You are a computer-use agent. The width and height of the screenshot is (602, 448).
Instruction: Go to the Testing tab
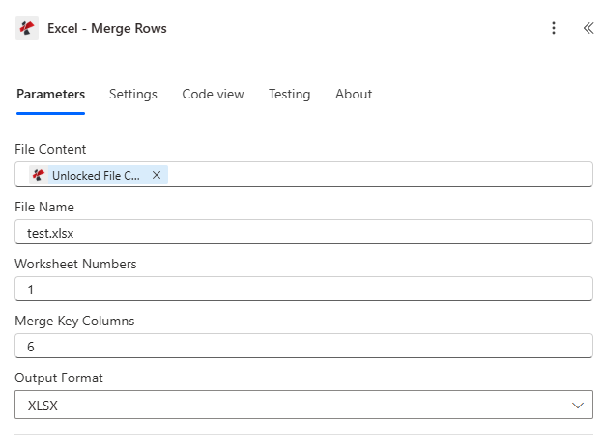point(289,94)
